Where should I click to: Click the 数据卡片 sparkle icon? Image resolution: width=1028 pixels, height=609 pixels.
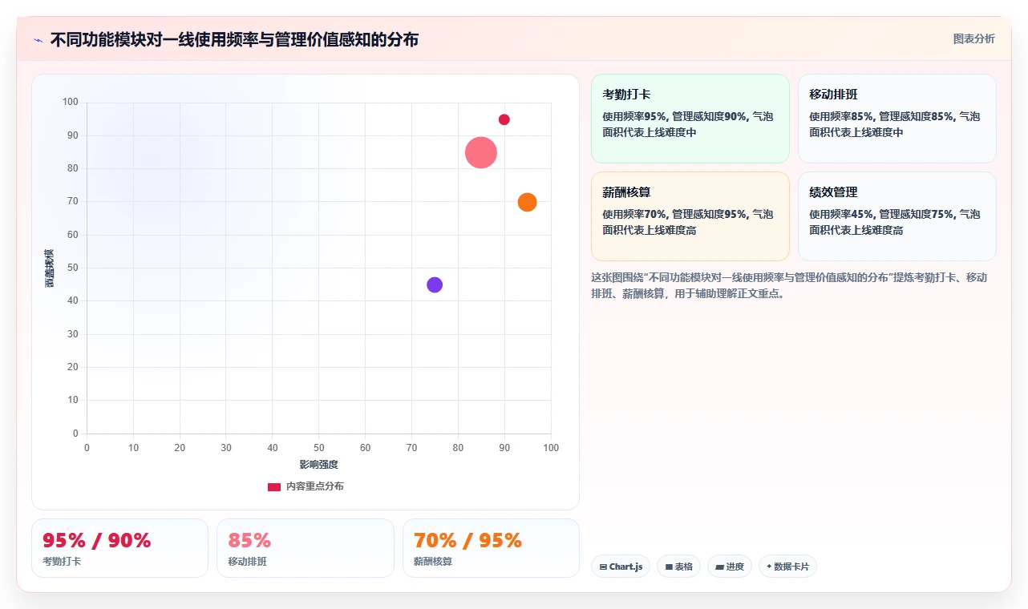coord(769,567)
